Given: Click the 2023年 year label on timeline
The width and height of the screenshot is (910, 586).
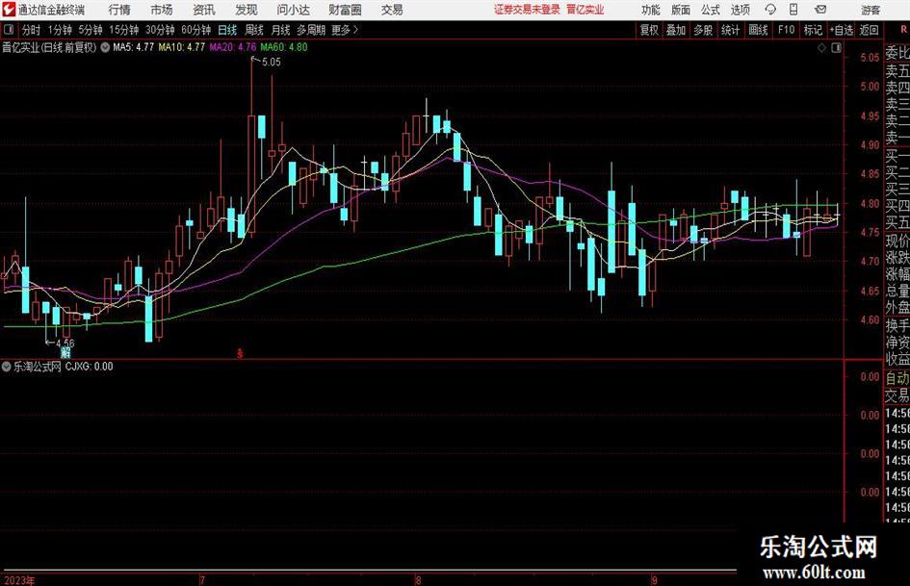Looking at the screenshot, I should pyautogui.click(x=19, y=580).
